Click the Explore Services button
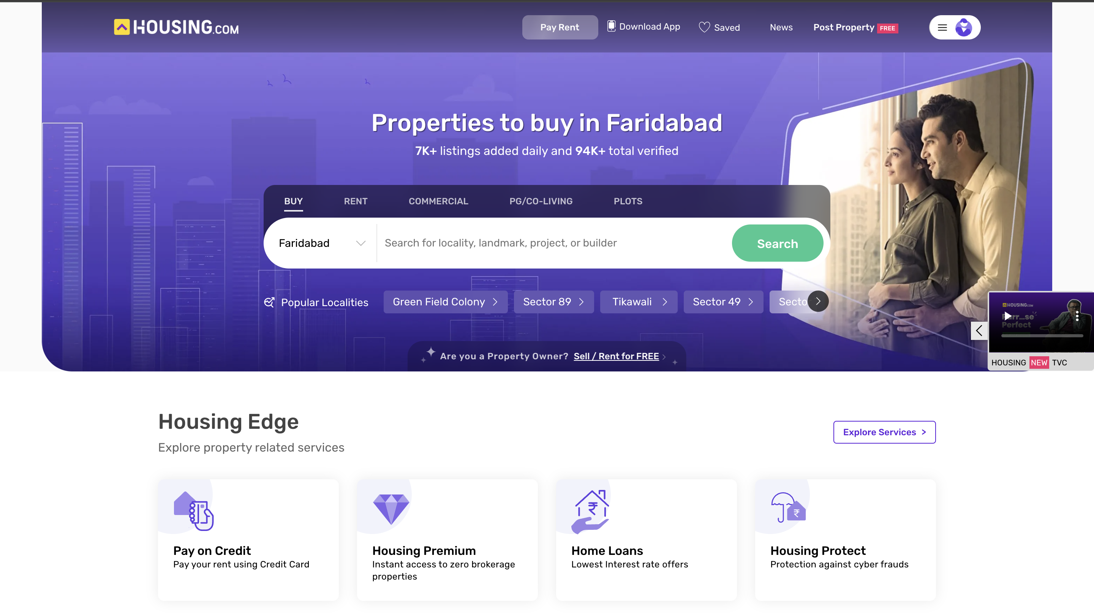The height and width of the screenshot is (613, 1094). (884, 432)
